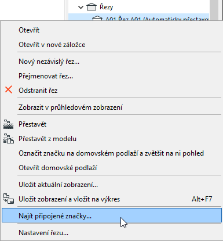
Task: Click the navigator vertical scrollbar
Action: pyautogui.click(x=214, y=10)
